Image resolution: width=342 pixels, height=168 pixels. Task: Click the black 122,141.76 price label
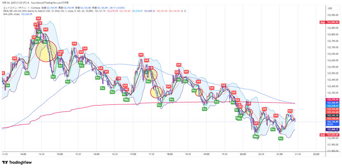tap(332, 115)
